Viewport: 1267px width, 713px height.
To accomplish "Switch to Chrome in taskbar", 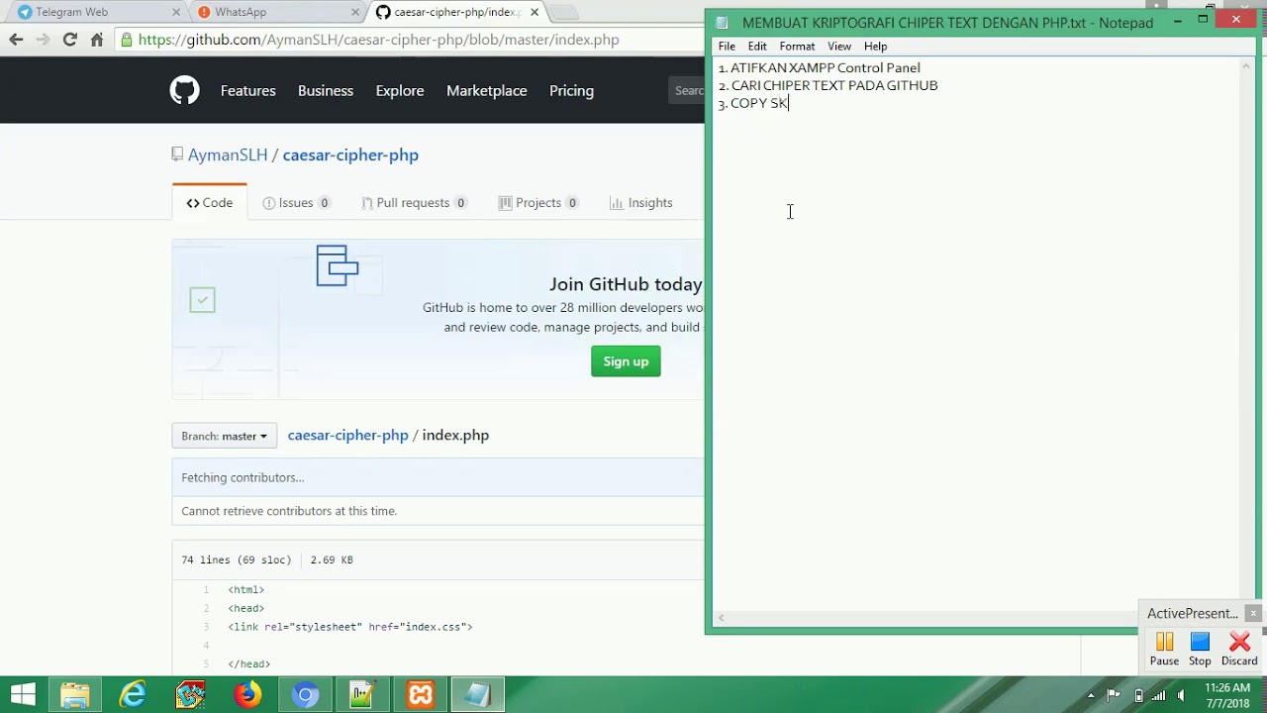I will pos(305,695).
